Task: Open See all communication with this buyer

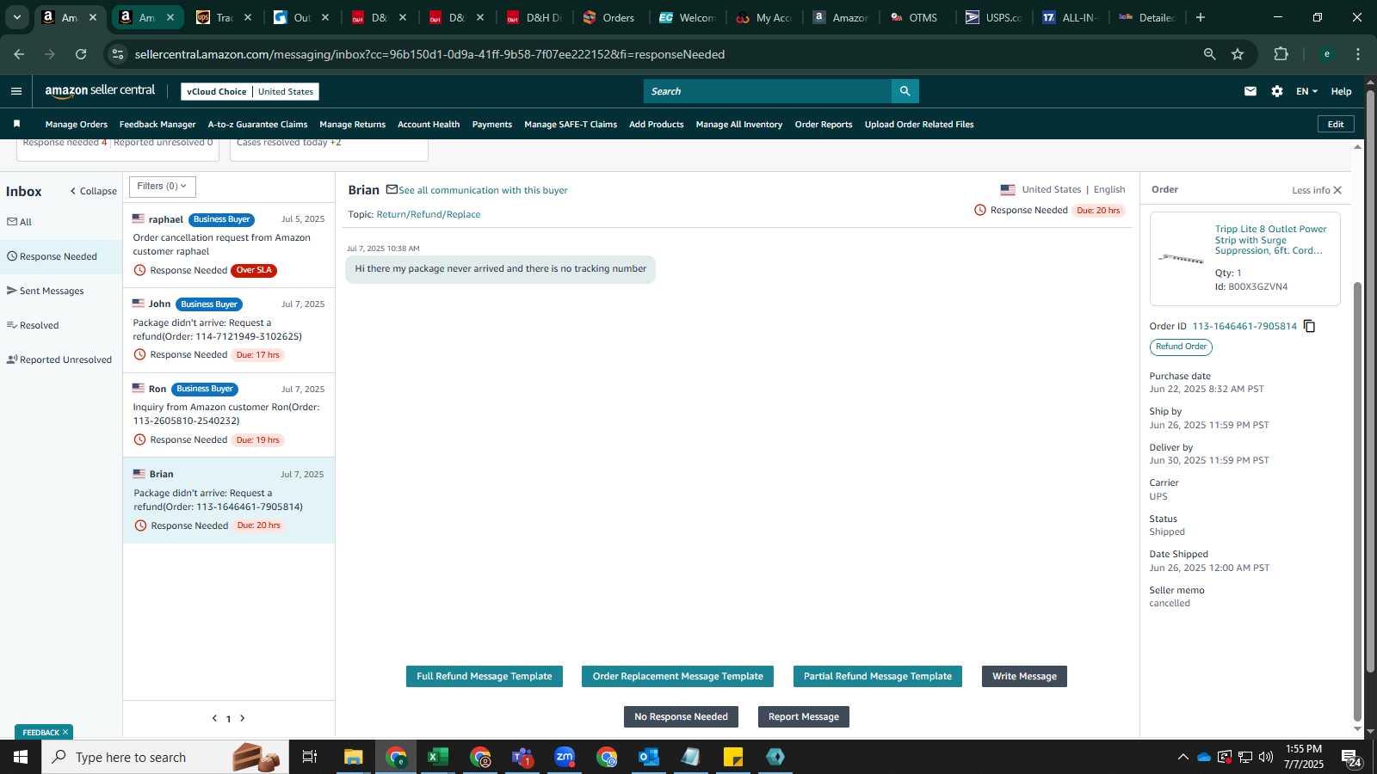Action: click(x=483, y=190)
